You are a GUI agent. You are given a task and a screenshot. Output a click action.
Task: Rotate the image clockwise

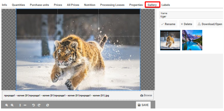pyautogui.click(x=39, y=105)
